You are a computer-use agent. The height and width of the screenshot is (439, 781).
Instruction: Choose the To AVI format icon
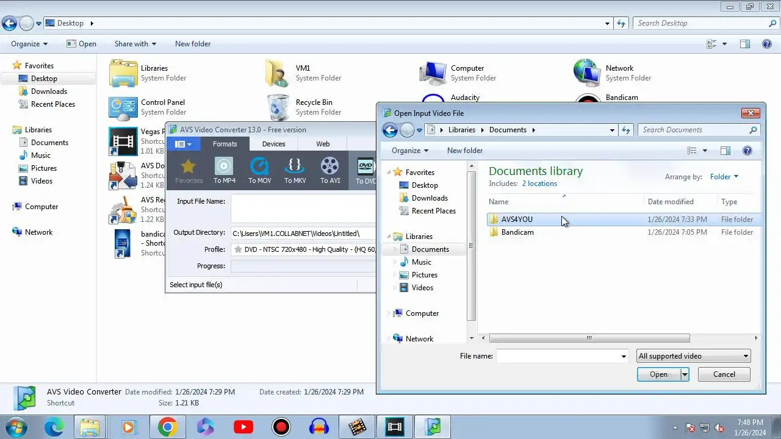coord(330,170)
